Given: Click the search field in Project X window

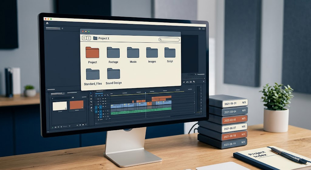Looking at the screenshot, I should tap(169, 40).
